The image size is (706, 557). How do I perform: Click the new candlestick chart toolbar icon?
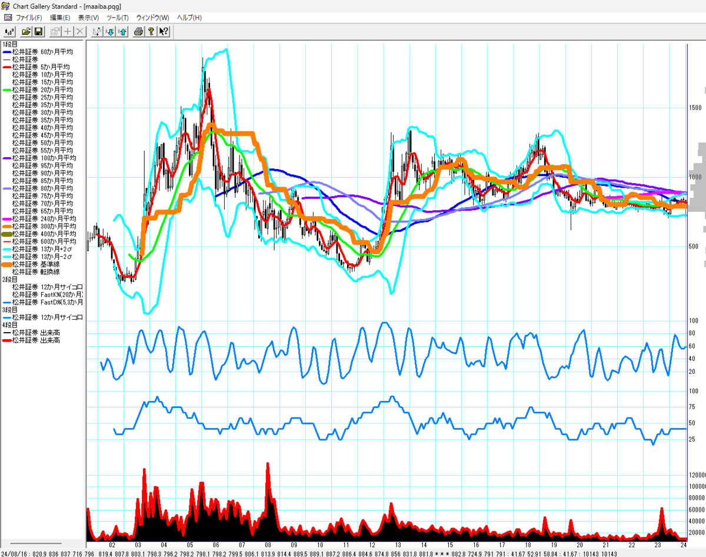tap(9, 31)
